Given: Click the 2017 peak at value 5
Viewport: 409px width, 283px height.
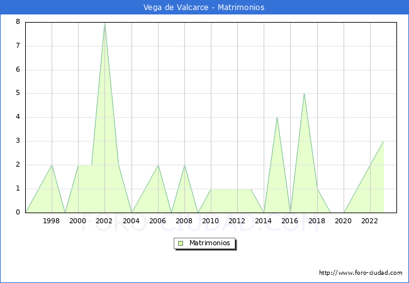Looking at the screenshot, I should pos(304,94).
